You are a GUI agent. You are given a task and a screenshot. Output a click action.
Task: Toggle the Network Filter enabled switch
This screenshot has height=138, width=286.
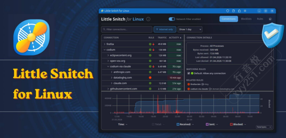pos(172,19)
